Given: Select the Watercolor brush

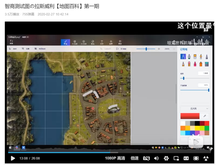Looking at the screenshot, I should coord(201,57).
